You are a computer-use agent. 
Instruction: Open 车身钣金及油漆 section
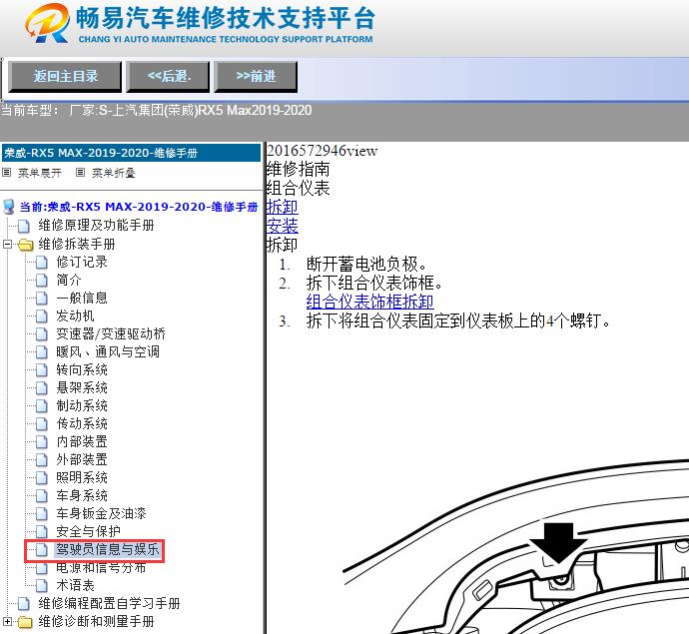tap(101, 513)
